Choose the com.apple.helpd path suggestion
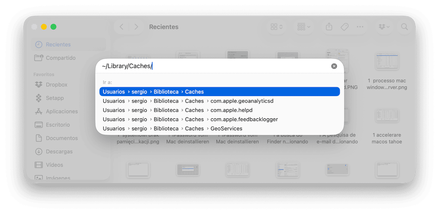 (x=219, y=110)
